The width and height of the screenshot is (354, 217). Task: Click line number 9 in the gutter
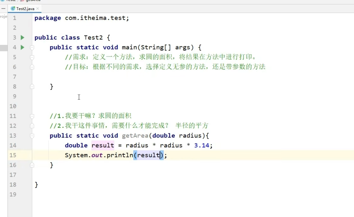(x=14, y=96)
